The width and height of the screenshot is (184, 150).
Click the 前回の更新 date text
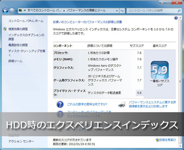[74, 144]
